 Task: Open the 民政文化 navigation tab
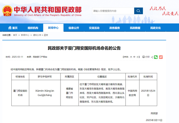point(156,28)
